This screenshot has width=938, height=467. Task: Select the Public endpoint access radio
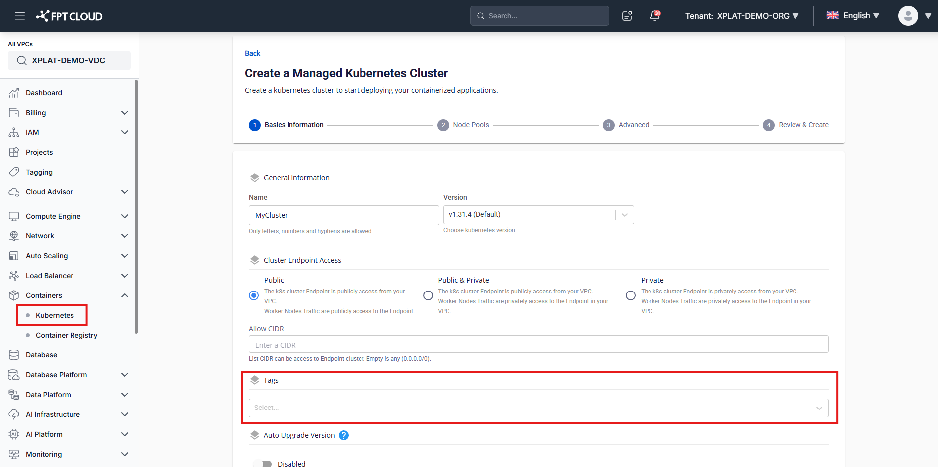[254, 295]
